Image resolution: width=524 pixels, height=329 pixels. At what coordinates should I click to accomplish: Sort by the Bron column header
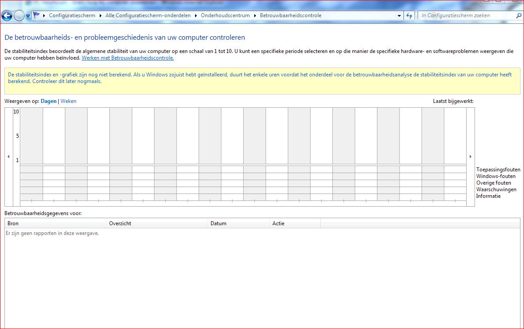click(x=56, y=223)
